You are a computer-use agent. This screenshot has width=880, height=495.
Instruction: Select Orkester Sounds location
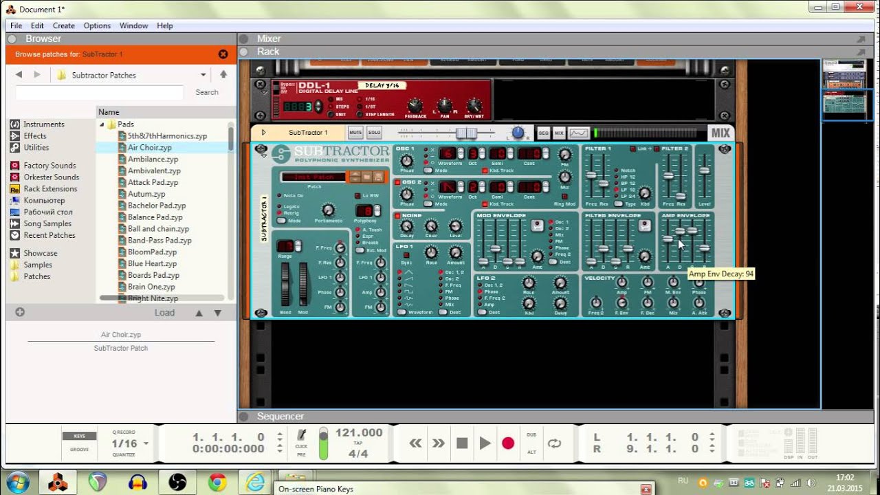click(x=45, y=177)
